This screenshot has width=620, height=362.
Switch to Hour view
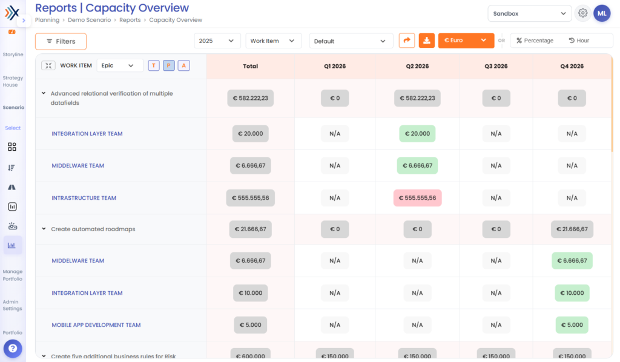point(579,41)
